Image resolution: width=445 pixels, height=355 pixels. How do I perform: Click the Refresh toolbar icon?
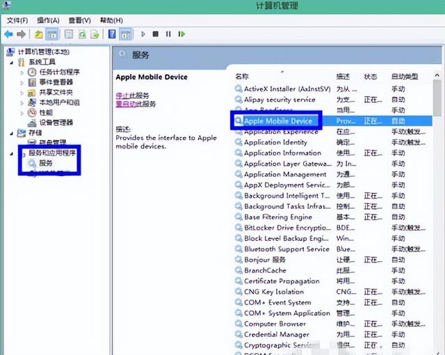(82, 34)
